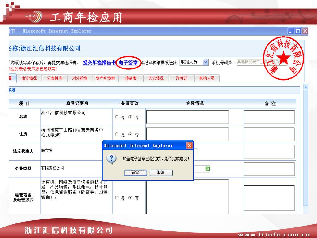Select 否 radio for 住所 row
Image resolution: width=317 pixels, height=238 pixels.
click(x=130, y=134)
